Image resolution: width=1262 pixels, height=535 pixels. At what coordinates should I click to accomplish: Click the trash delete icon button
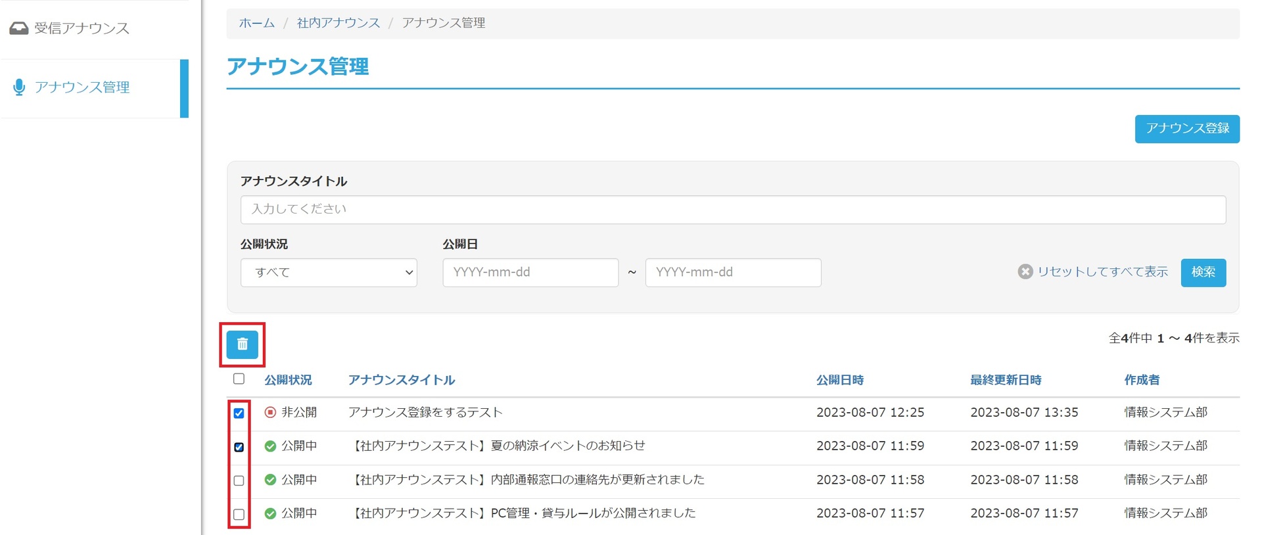(242, 344)
